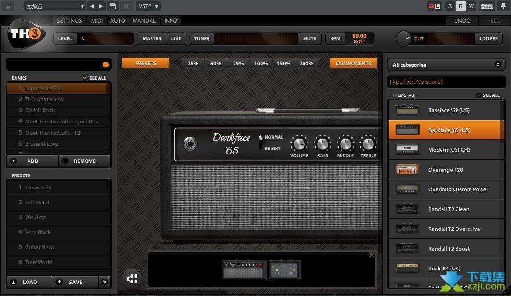This screenshot has height=296, width=511.
Task: Toggle the banks SEE ALL checkbox
Action: [85, 78]
